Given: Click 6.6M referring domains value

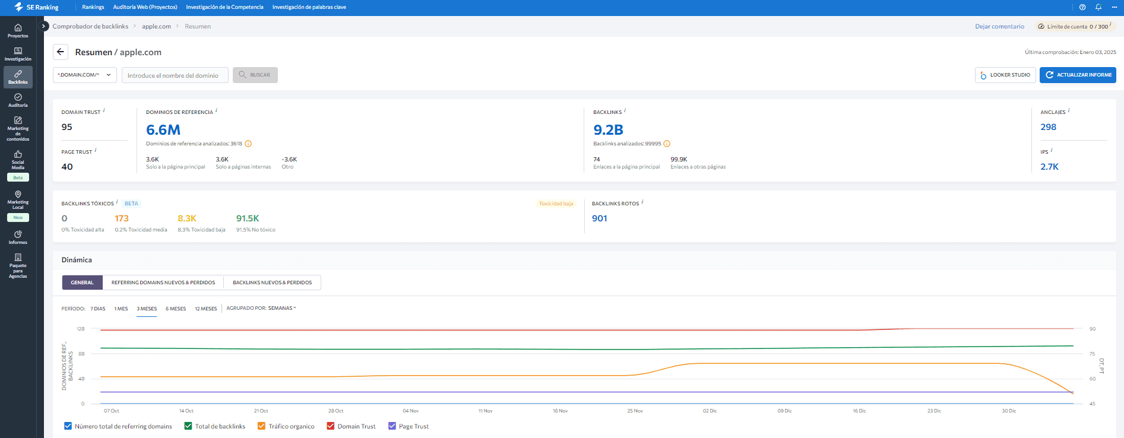Looking at the screenshot, I should (x=163, y=130).
